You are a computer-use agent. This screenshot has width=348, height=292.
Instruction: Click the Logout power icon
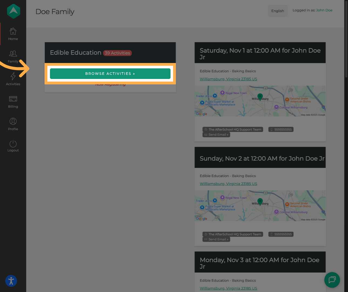coord(13,144)
